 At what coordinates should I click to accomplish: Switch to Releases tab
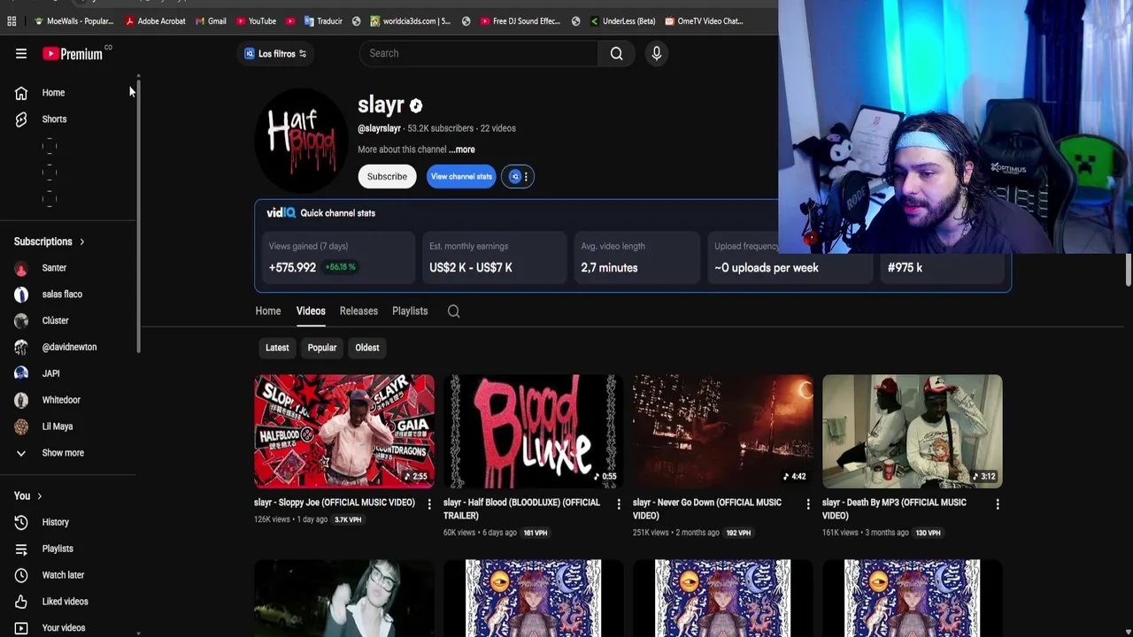click(358, 311)
